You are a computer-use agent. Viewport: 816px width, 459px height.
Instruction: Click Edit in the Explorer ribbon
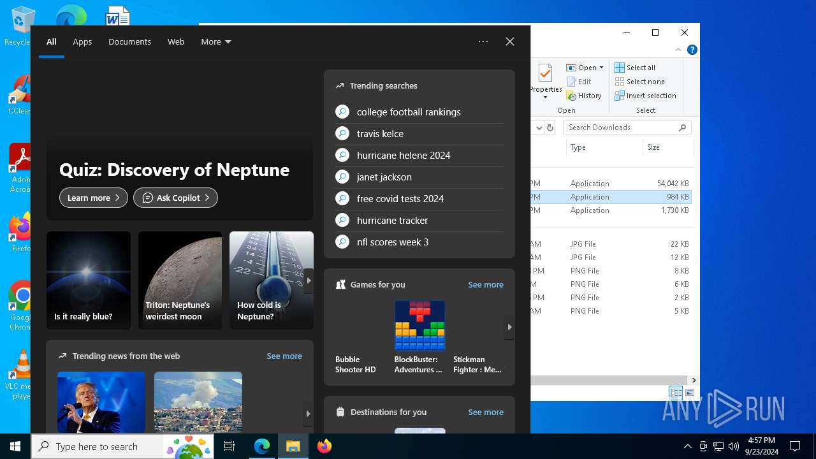click(x=579, y=82)
